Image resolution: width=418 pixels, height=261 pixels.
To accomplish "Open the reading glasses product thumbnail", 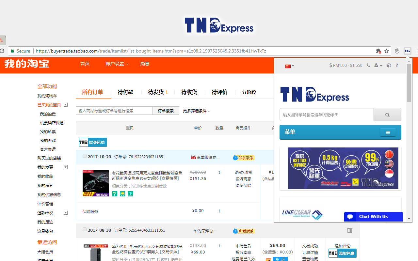I will (96, 183).
